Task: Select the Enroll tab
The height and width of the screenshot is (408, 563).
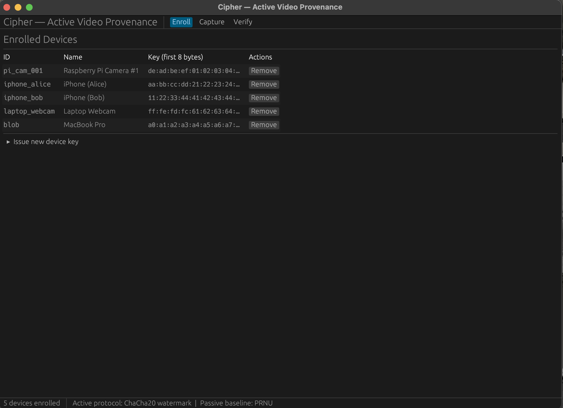Action: 181,22
